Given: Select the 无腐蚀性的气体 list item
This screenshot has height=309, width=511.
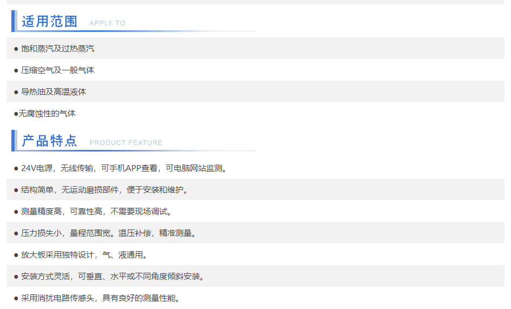Looking at the screenshot, I should pyautogui.click(x=47, y=114).
